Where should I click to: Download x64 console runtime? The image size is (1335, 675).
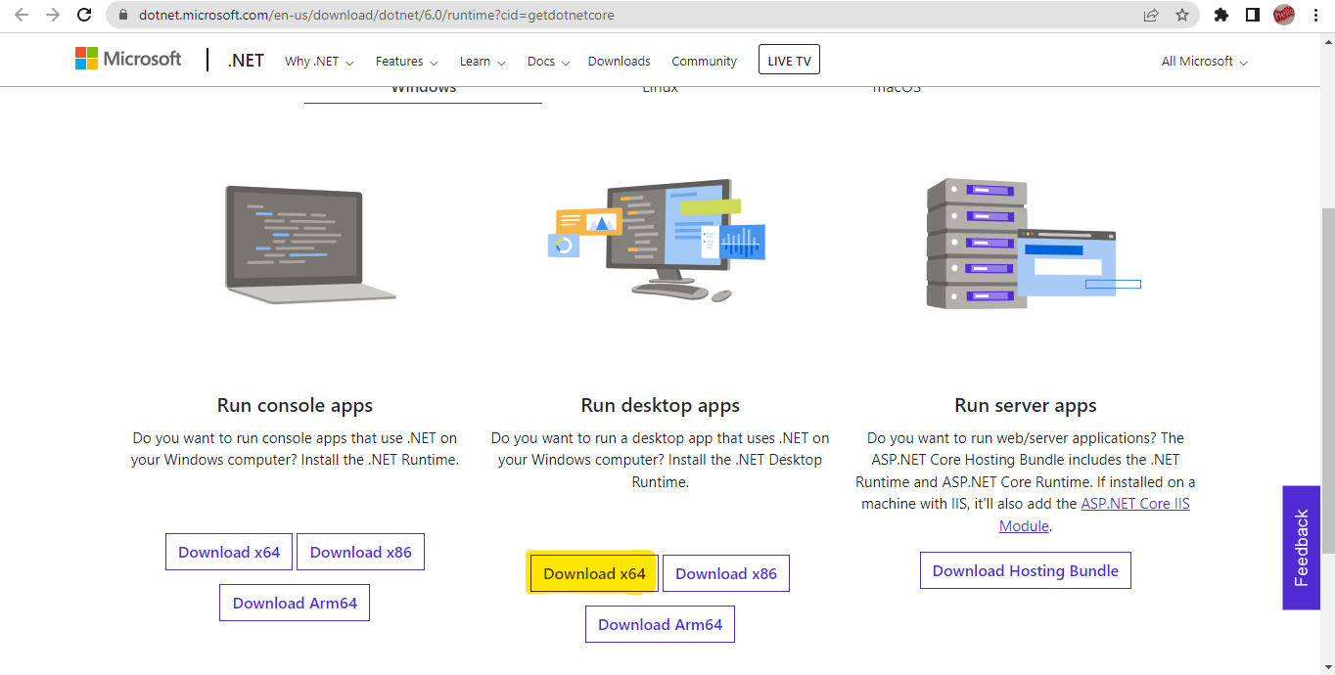(x=229, y=552)
